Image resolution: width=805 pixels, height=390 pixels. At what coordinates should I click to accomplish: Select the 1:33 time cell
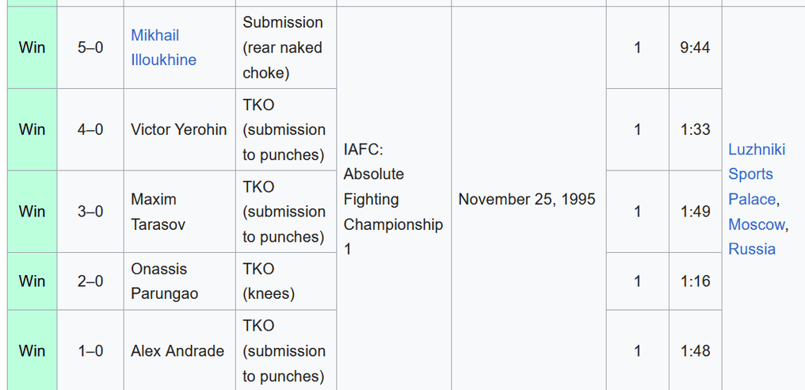pos(695,129)
